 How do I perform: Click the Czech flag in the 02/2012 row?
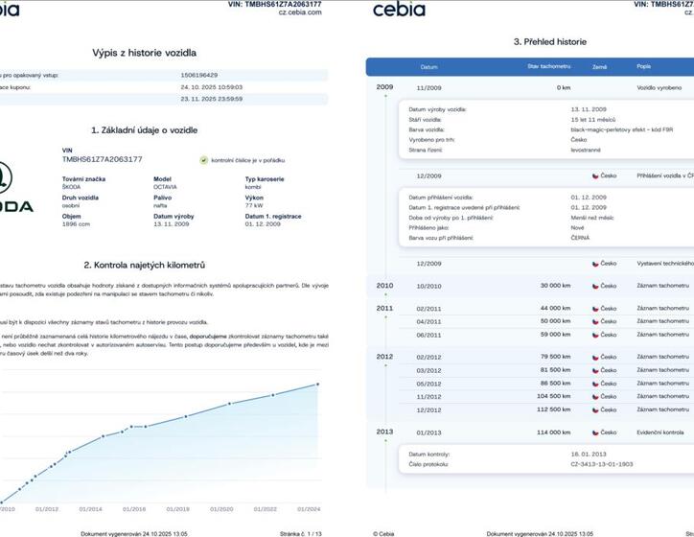(595, 357)
